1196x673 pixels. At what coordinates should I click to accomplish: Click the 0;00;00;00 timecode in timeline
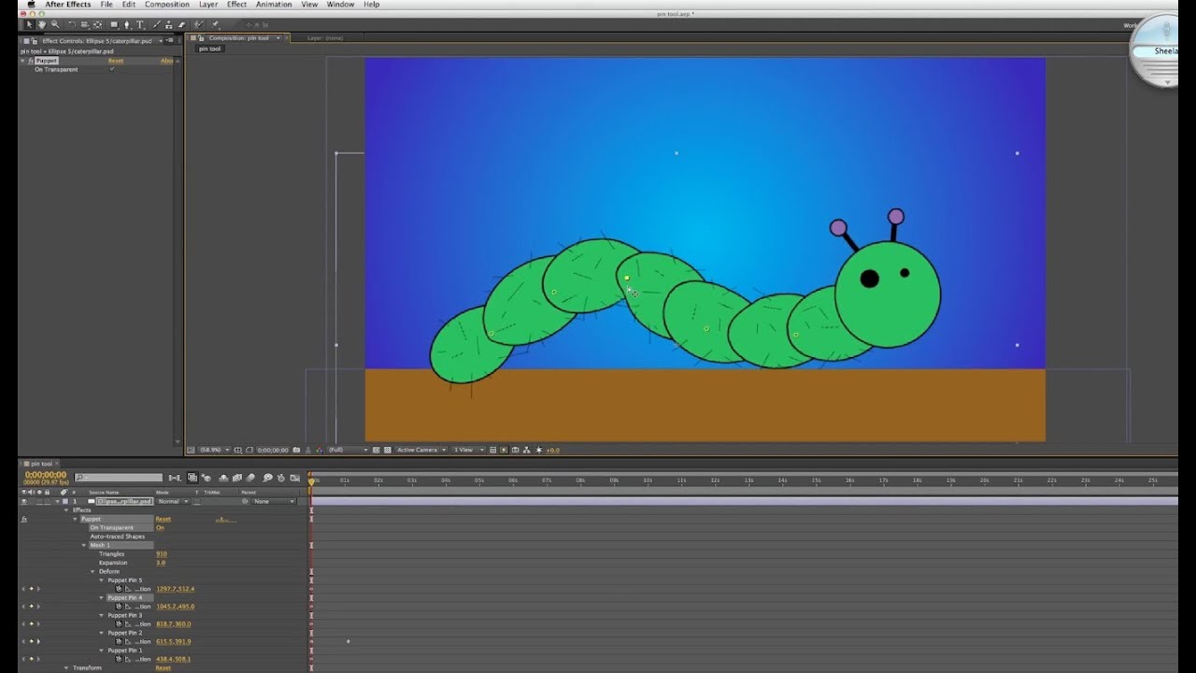46,475
